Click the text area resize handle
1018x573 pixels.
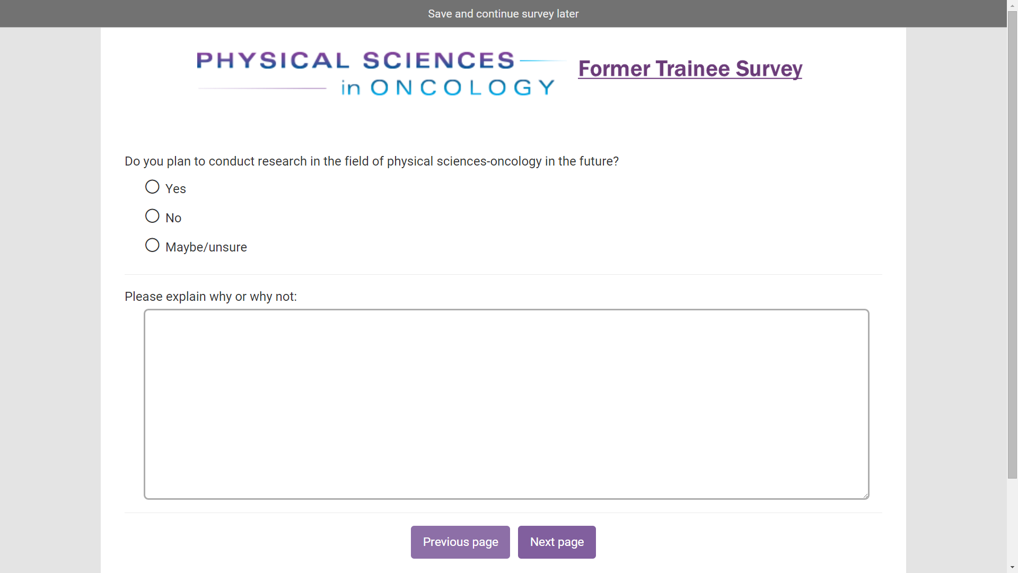[865, 496]
